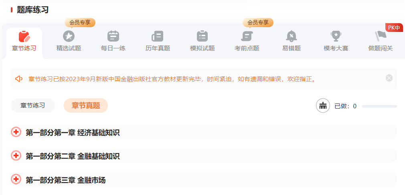Click the PK中 badge on 做题闯关
Screen dimensions: 405x195
click(394, 28)
